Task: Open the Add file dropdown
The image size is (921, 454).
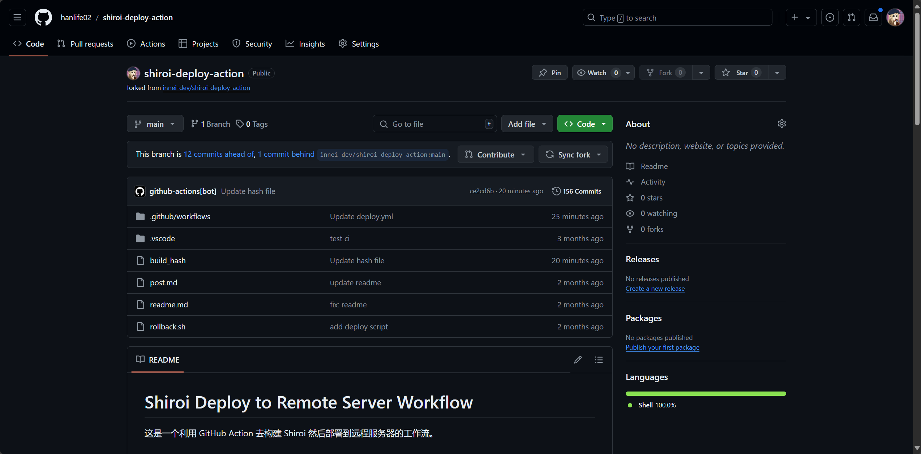Action: (527, 124)
